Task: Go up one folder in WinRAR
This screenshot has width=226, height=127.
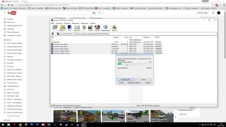Action: 53,34
